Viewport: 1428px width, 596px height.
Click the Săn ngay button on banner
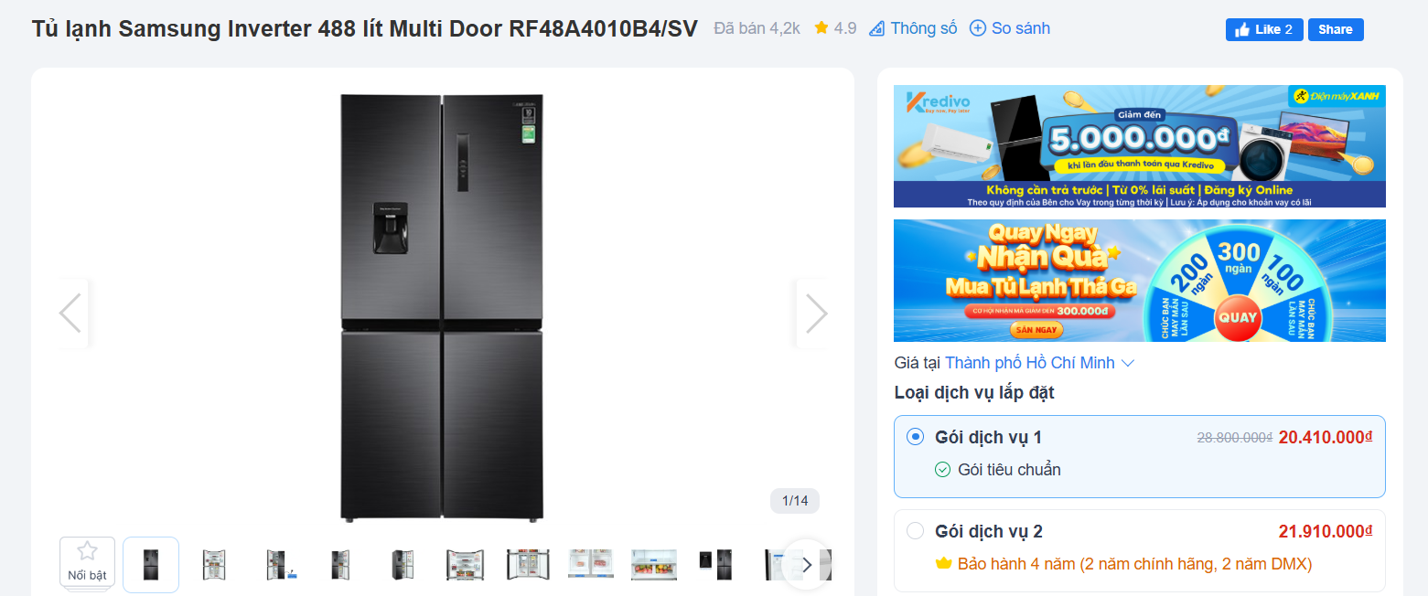coord(1036,330)
